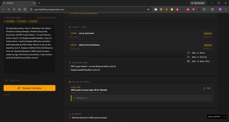Open the Chrome three-dot menu
This screenshot has width=229, height=122.
[226, 9]
